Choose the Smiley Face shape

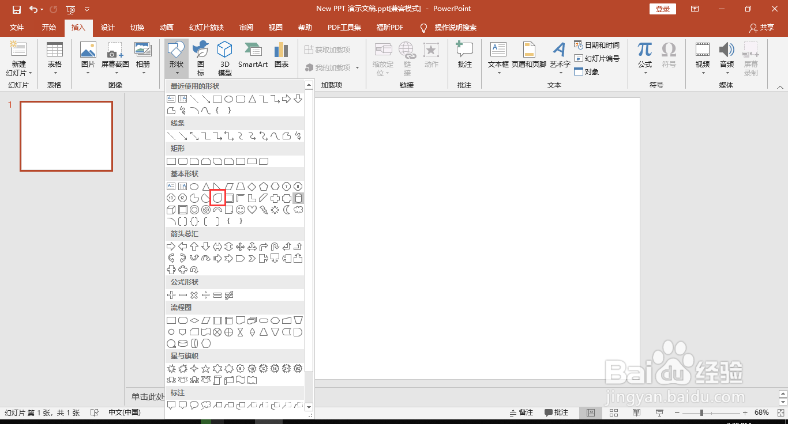coord(241,210)
